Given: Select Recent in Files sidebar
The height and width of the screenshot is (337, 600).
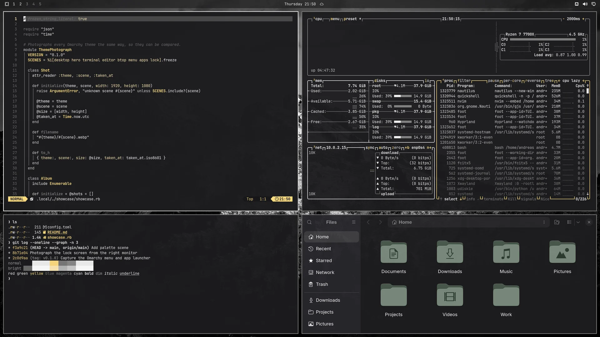Looking at the screenshot, I should pos(332,249).
